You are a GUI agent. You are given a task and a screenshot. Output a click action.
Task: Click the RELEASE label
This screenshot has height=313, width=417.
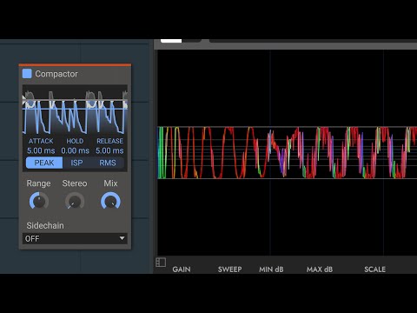click(109, 141)
